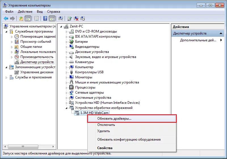Click the Контроллеры USB plug icon

point(72,72)
